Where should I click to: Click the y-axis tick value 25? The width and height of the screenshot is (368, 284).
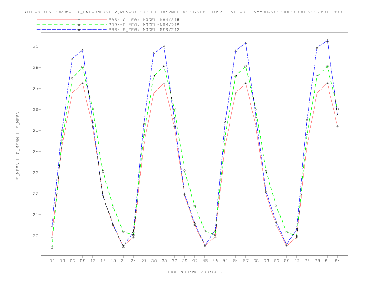coord(36,130)
